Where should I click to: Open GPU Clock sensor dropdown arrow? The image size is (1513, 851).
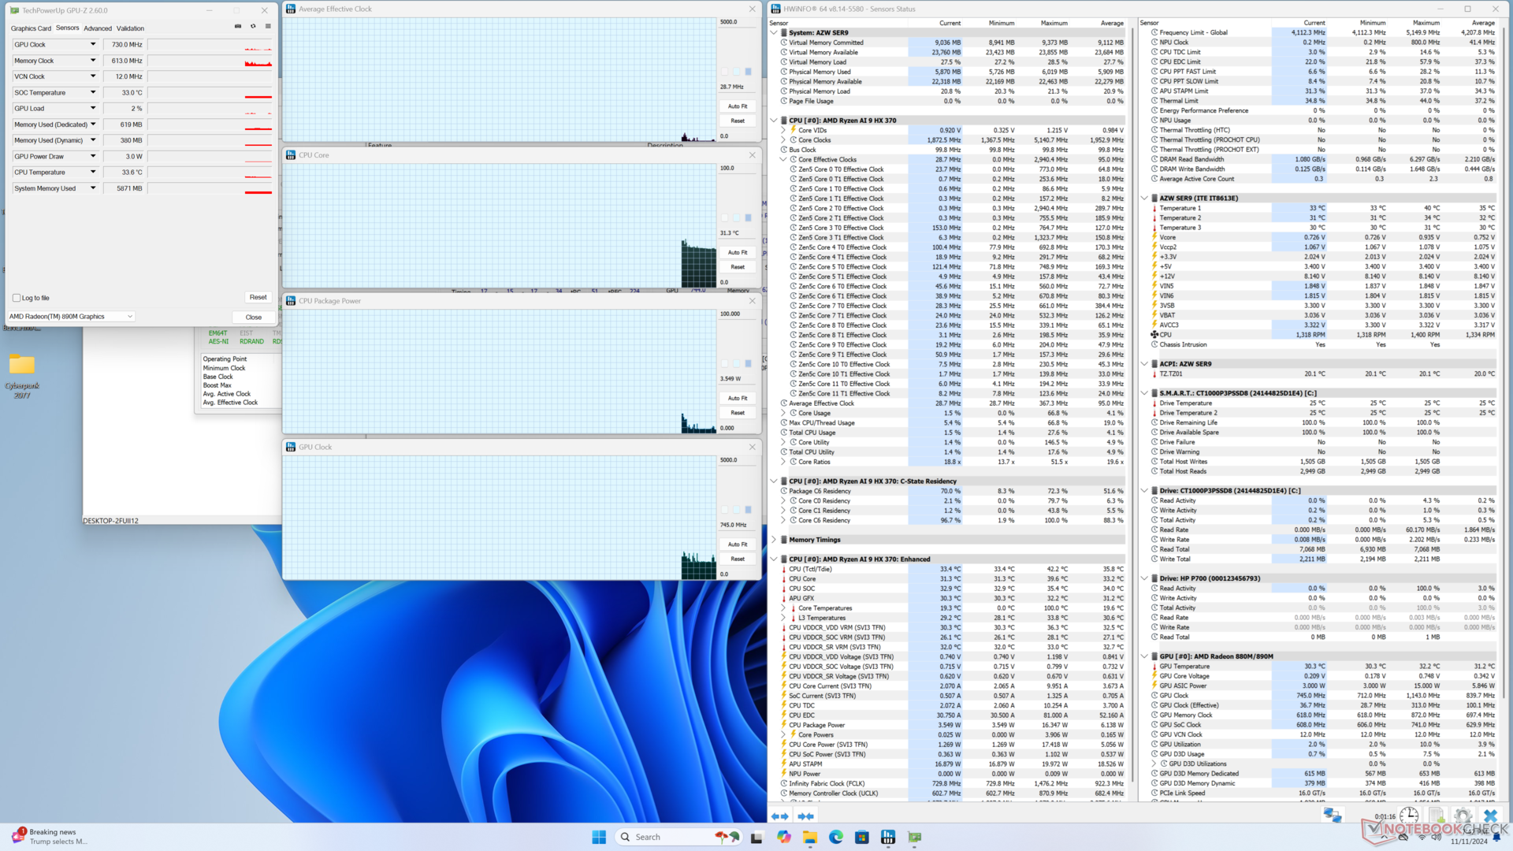pos(93,45)
